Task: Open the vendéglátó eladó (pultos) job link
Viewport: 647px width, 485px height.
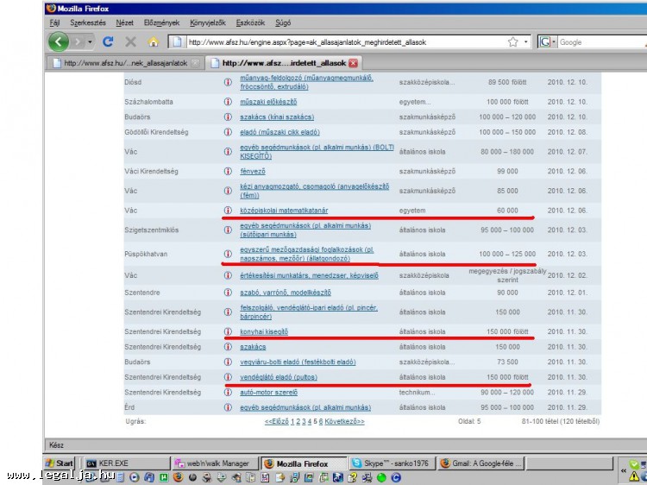Action: pos(276,377)
